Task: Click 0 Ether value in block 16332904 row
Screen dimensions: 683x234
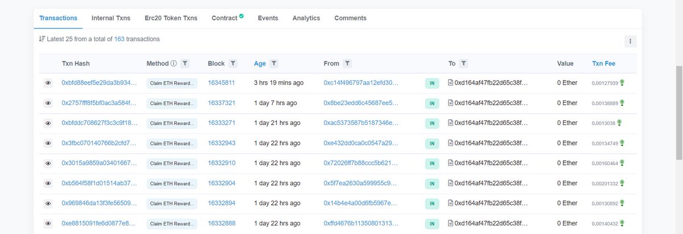Action: pos(567,183)
